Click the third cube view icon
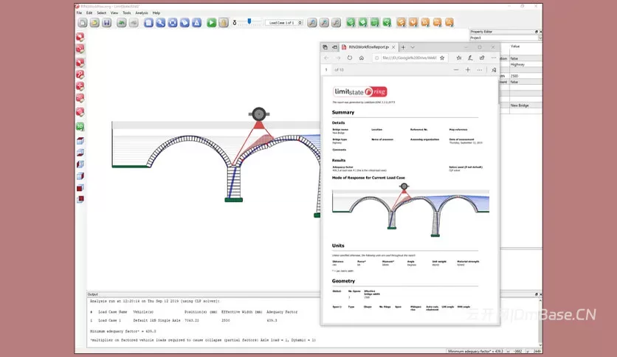Image resolution: width=617 pixels, height=357 pixels. (80, 164)
